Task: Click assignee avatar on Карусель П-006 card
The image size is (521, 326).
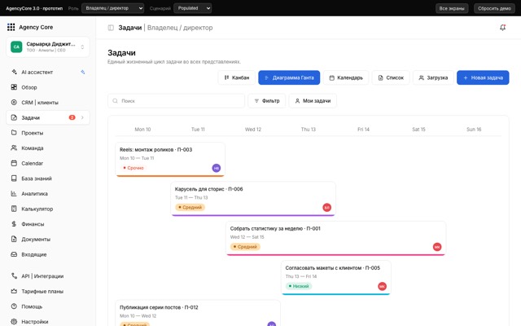Action: (x=327, y=208)
